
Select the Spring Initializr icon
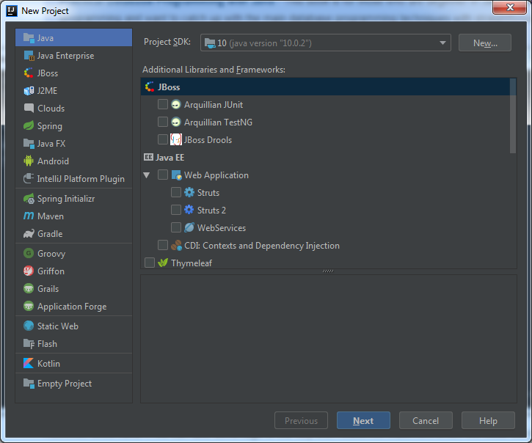coord(29,199)
